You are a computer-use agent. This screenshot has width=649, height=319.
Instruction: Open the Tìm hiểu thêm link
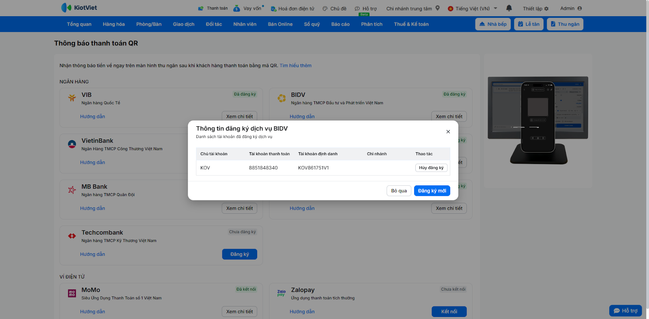[296, 66]
